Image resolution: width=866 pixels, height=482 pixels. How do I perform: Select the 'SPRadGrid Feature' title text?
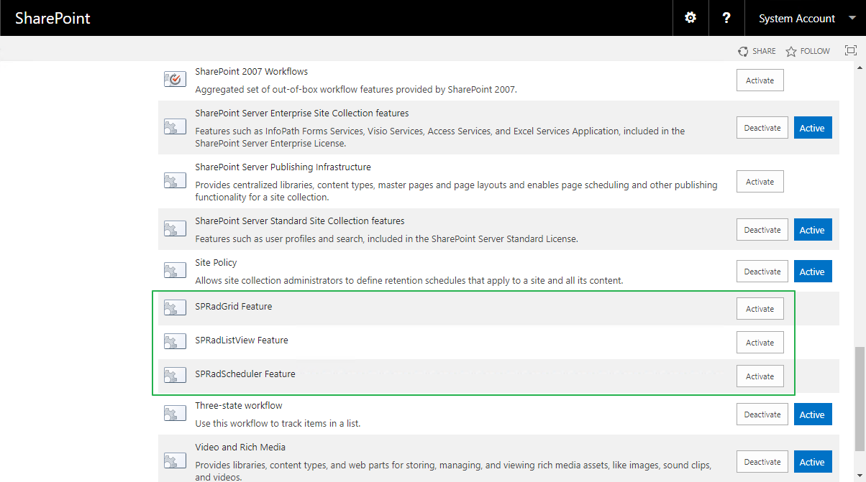pyautogui.click(x=234, y=307)
